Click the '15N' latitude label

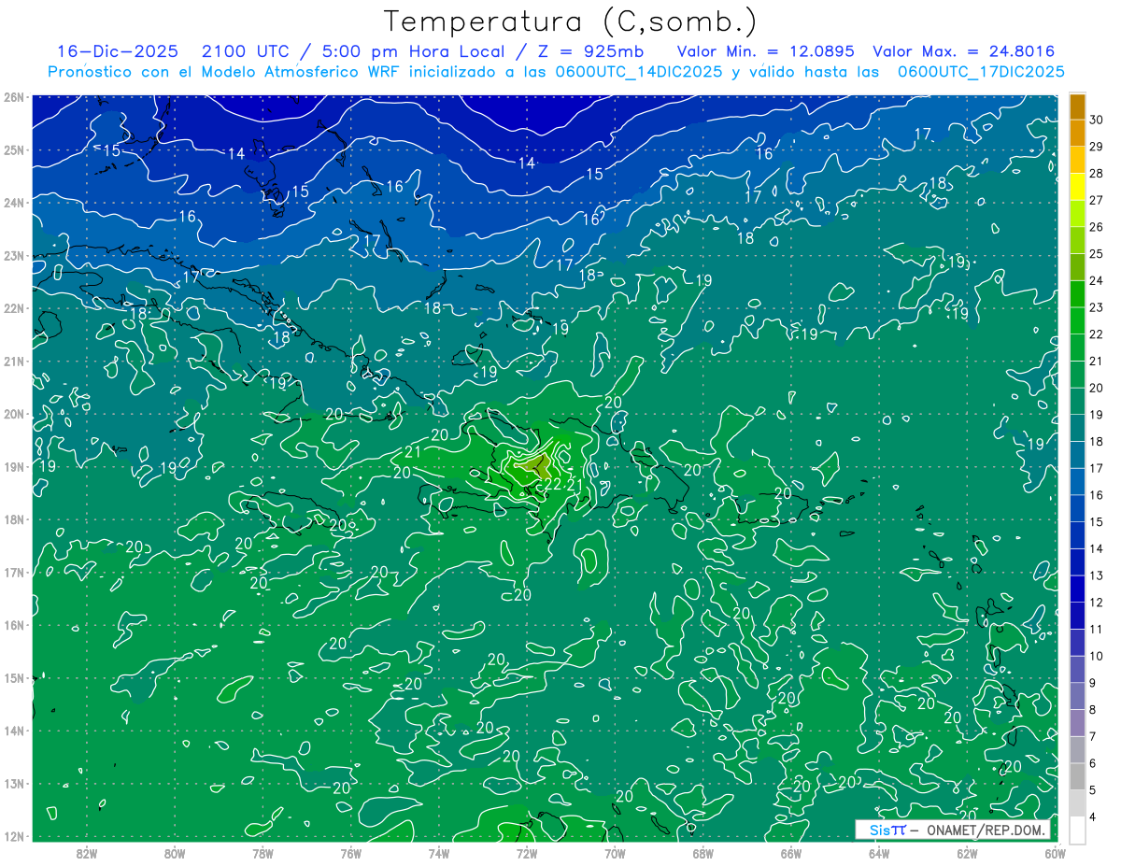pyautogui.click(x=13, y=677)
